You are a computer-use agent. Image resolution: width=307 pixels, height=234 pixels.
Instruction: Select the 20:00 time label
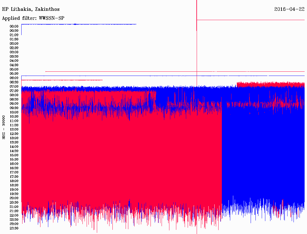14,198
